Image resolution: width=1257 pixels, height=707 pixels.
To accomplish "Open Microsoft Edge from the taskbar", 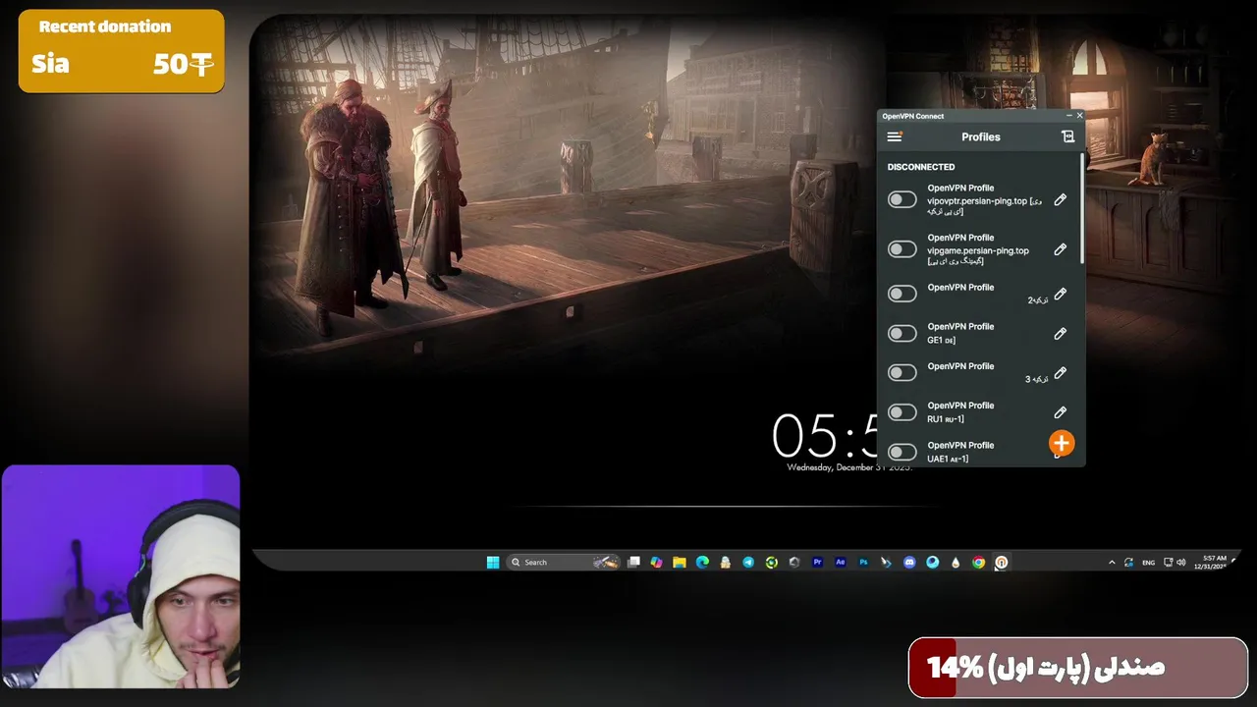I will click(x=702, y=563).
